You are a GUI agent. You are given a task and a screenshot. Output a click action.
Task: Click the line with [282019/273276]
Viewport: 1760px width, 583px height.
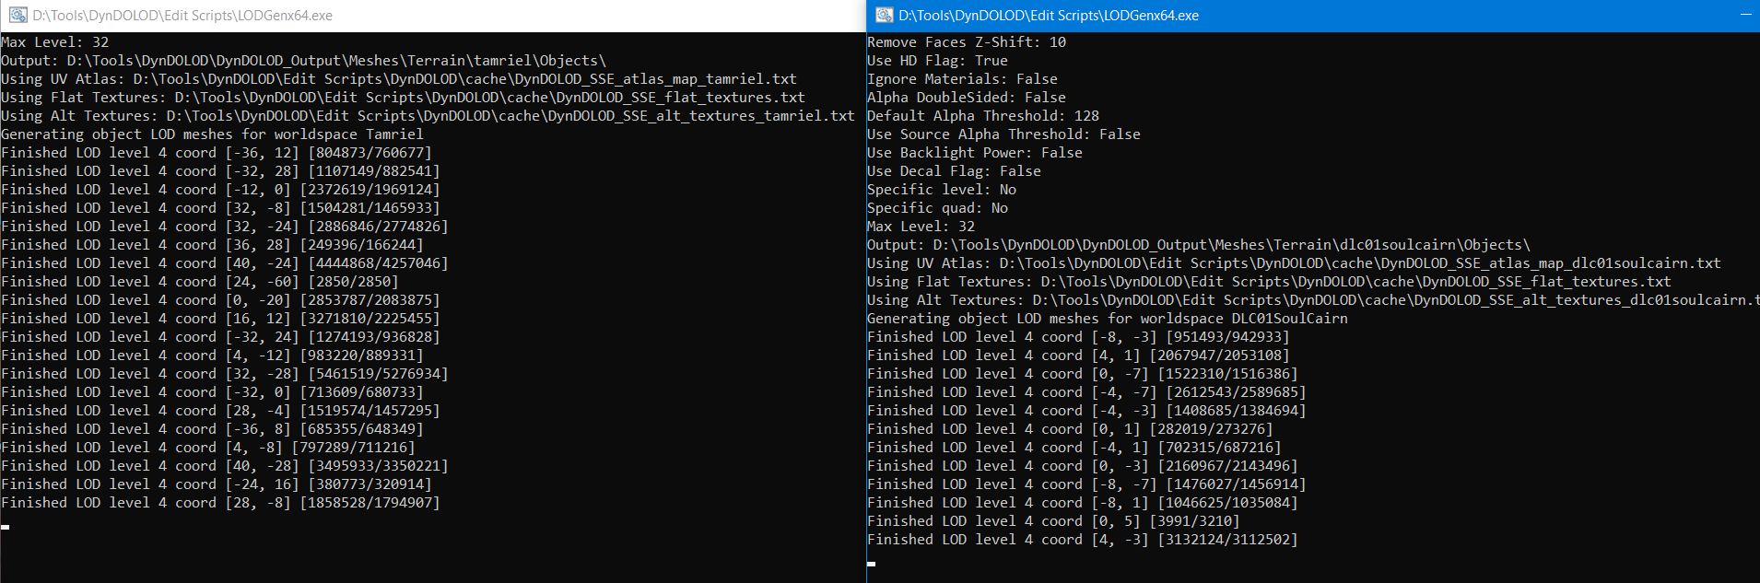pyautogui.click(x=1071, y=429)
